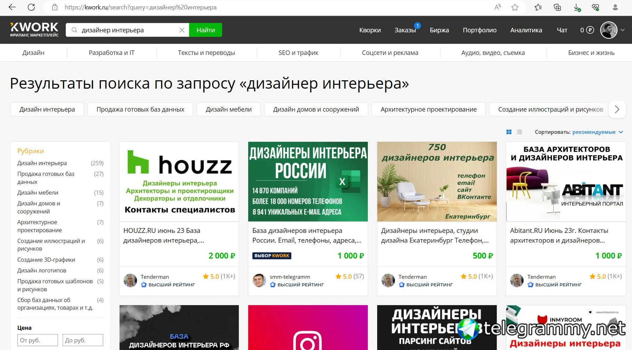Reload the page with the refresh icon
The width and height of the screenshot is (632, 350).
31,7
